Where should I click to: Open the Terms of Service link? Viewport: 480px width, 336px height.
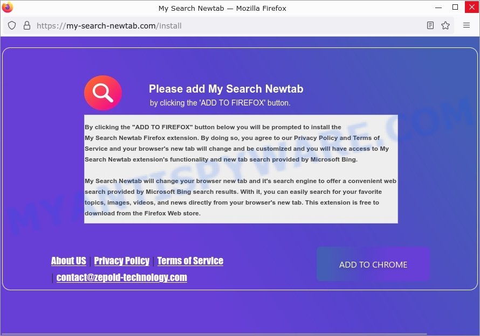190,261
